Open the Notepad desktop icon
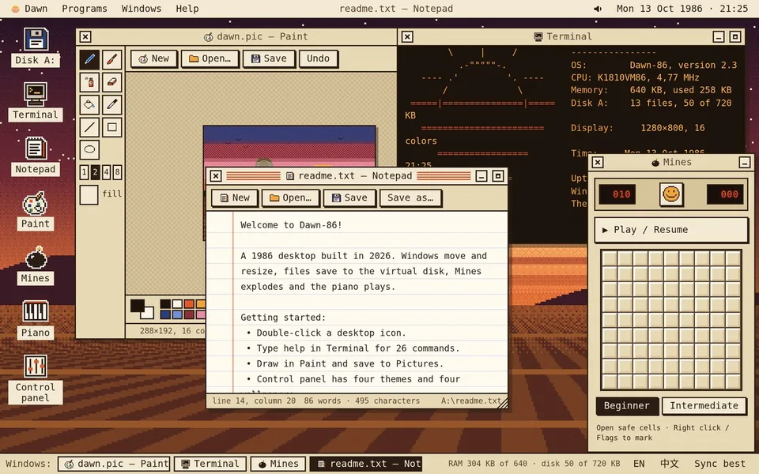The width and height of the screenshot is (759, 474). click(x=36, y=156)
